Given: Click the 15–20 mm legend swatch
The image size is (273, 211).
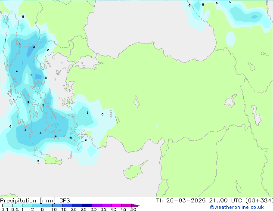Looking at the screenshot, I should tap(67, 205).
